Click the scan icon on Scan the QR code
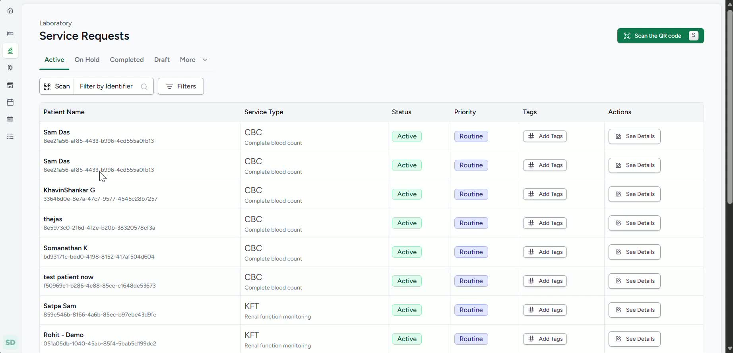 click(627, 36)
